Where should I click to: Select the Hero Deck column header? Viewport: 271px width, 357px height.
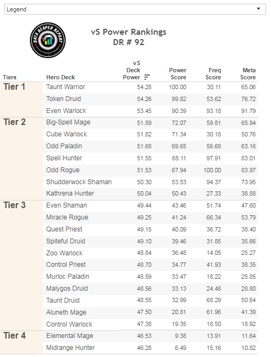click(60, 77)
